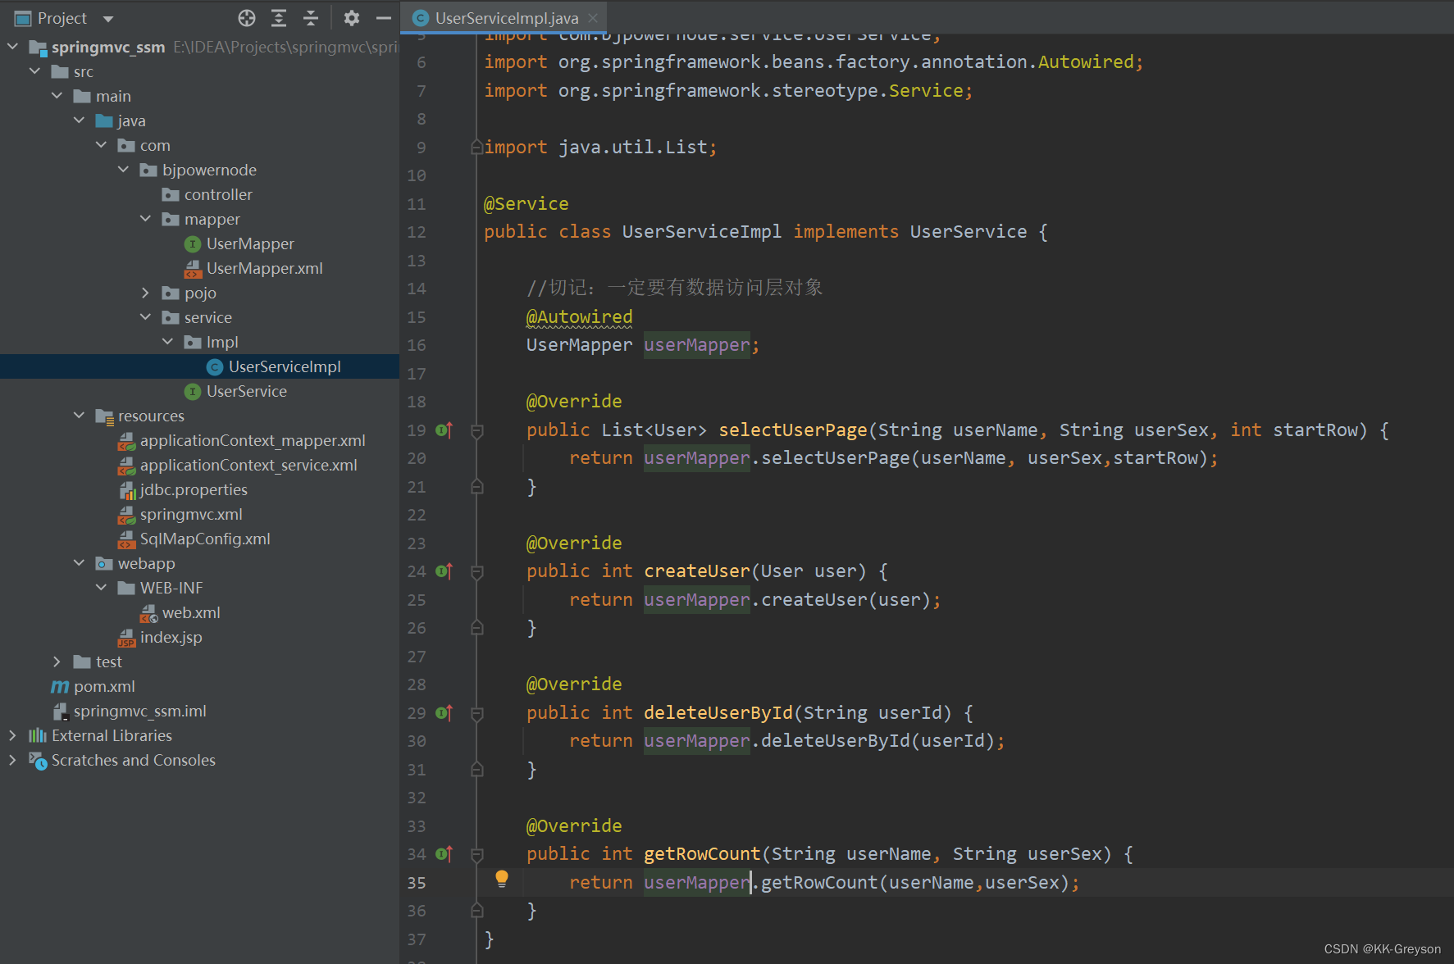Viewport: 1454px width, 964px height.
Task: Fold the createUser method on line 24
Action: point(476,572)
